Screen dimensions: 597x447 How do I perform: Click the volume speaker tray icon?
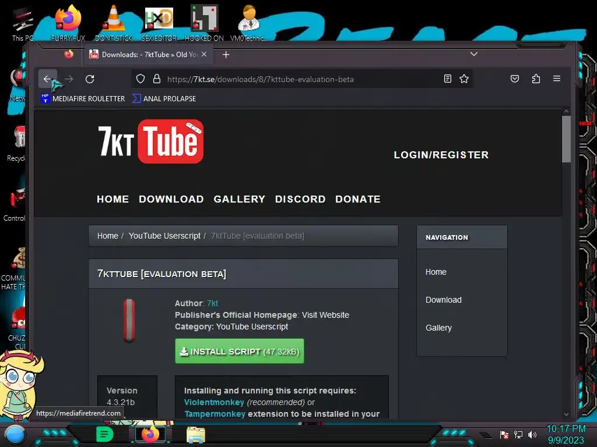tap(532, 435)
